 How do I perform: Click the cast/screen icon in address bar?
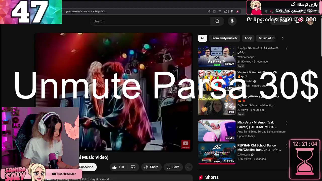click(214, 11)
